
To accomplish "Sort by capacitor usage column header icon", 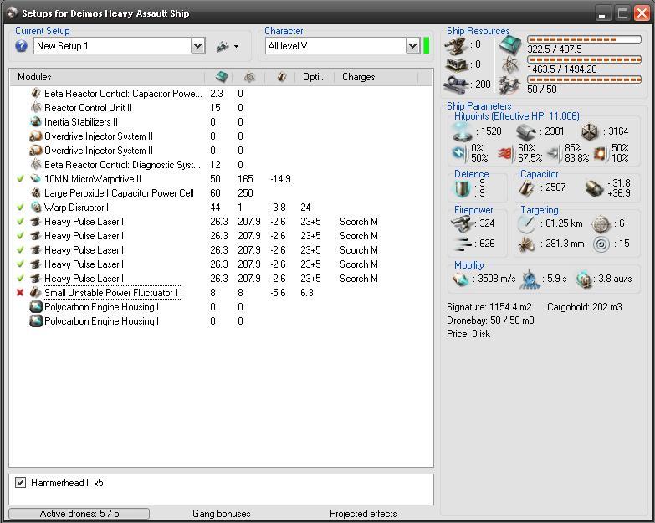I will (282, 77).
